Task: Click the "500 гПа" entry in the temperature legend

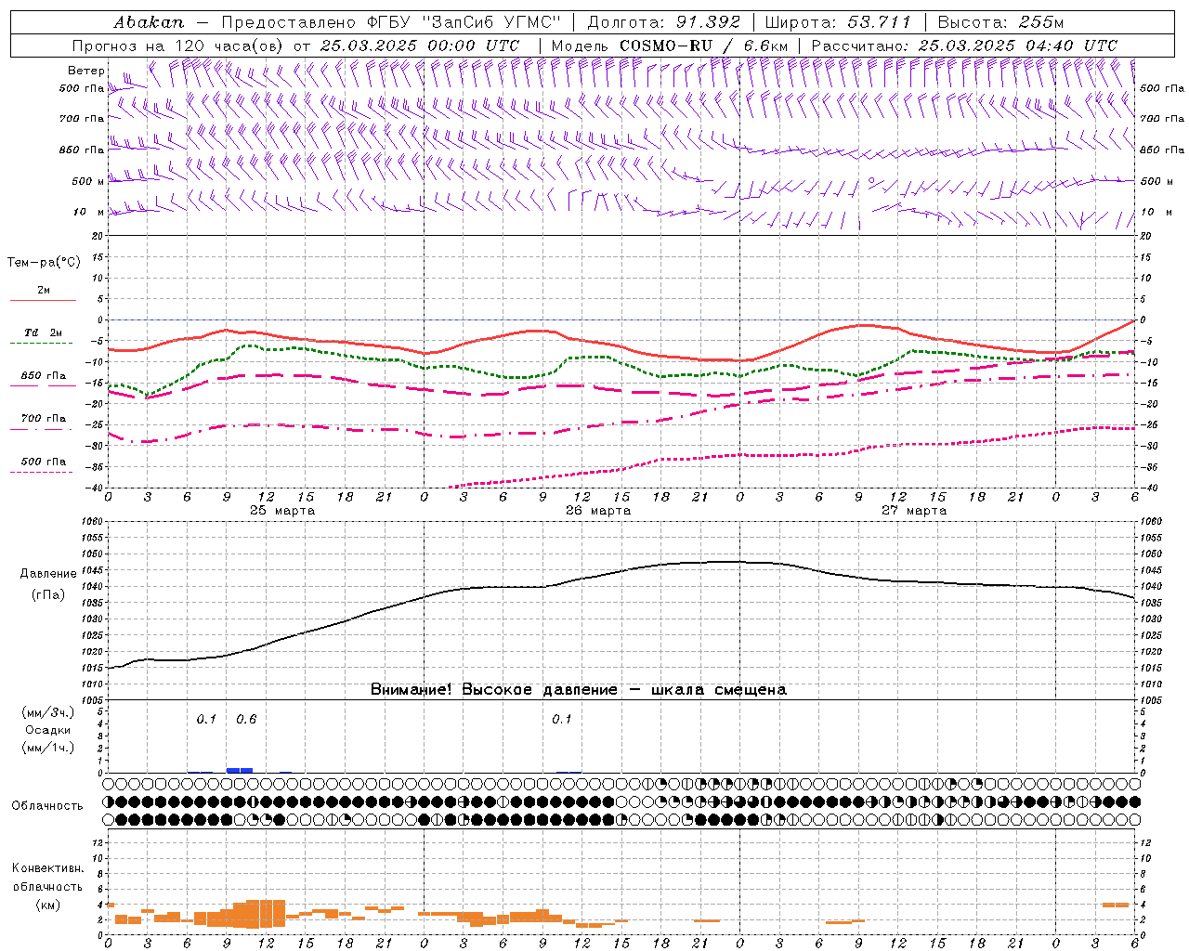Action: [44, 462]
